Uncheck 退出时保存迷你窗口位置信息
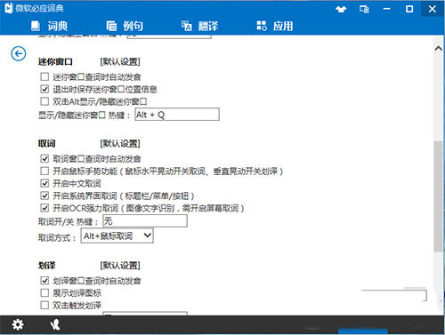Image resolution: width=445 pixels, height=335 pixels. 44,89
